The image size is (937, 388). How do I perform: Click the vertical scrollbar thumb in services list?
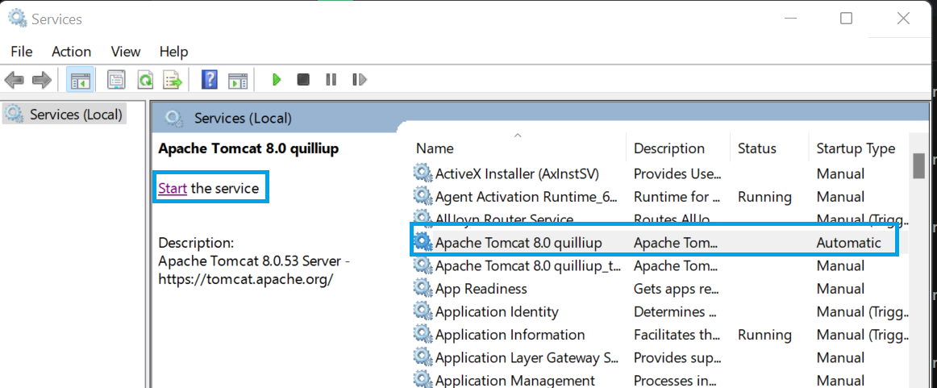tap(919, 165)
